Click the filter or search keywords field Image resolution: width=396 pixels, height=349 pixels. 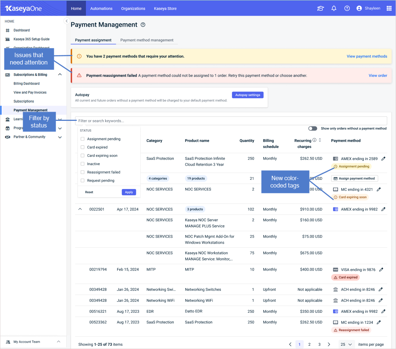point(231,121)
